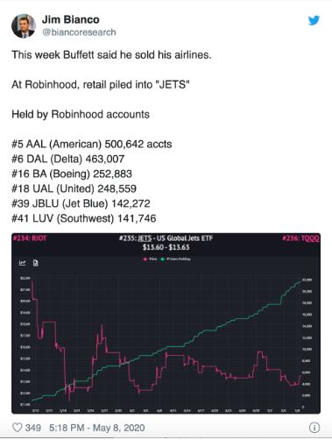332x440 pixels.
Task: Click the green Users Holding legend dot
Action: (162, 259)
